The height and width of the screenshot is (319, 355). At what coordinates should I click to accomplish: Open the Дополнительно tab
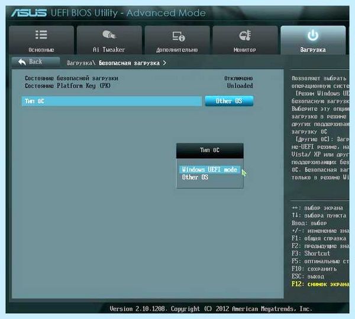coord(177,40)
